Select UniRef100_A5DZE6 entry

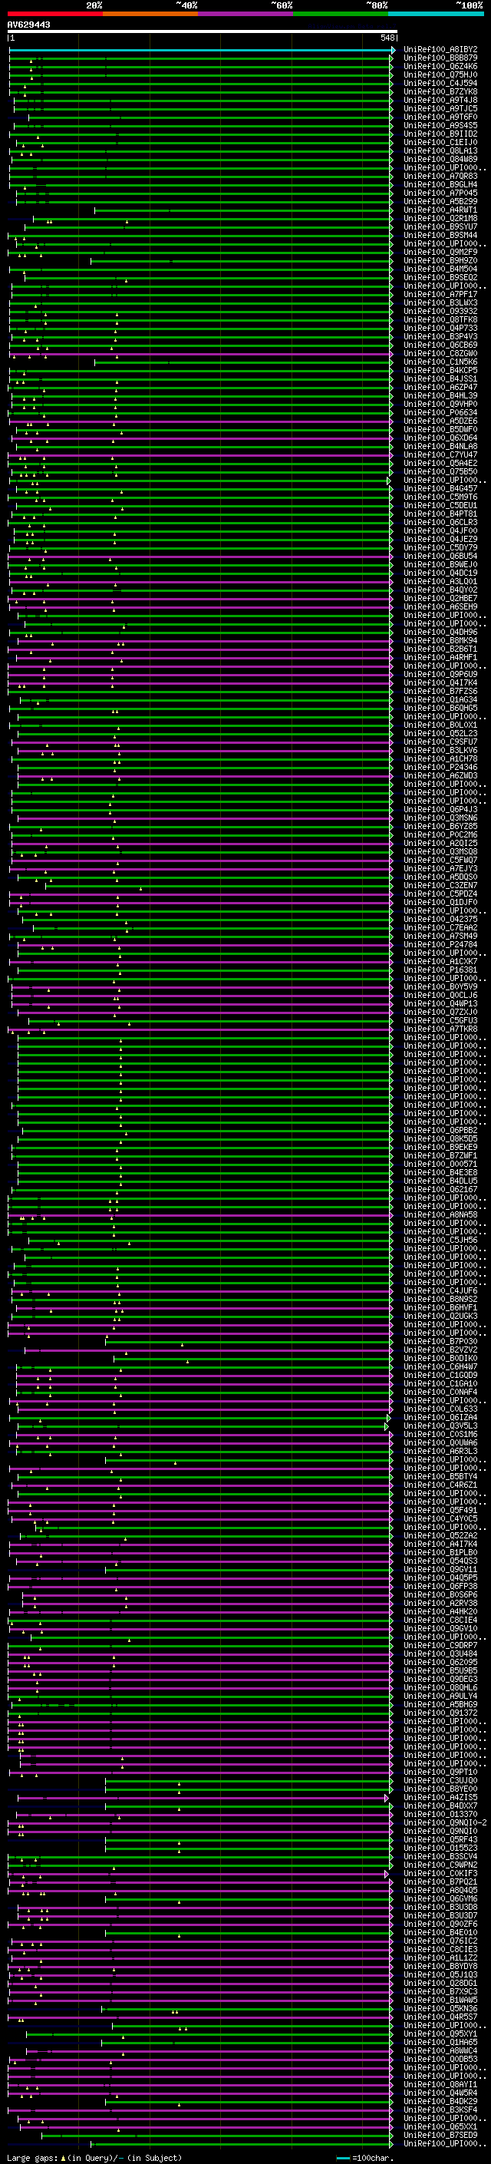pos(440,421)
